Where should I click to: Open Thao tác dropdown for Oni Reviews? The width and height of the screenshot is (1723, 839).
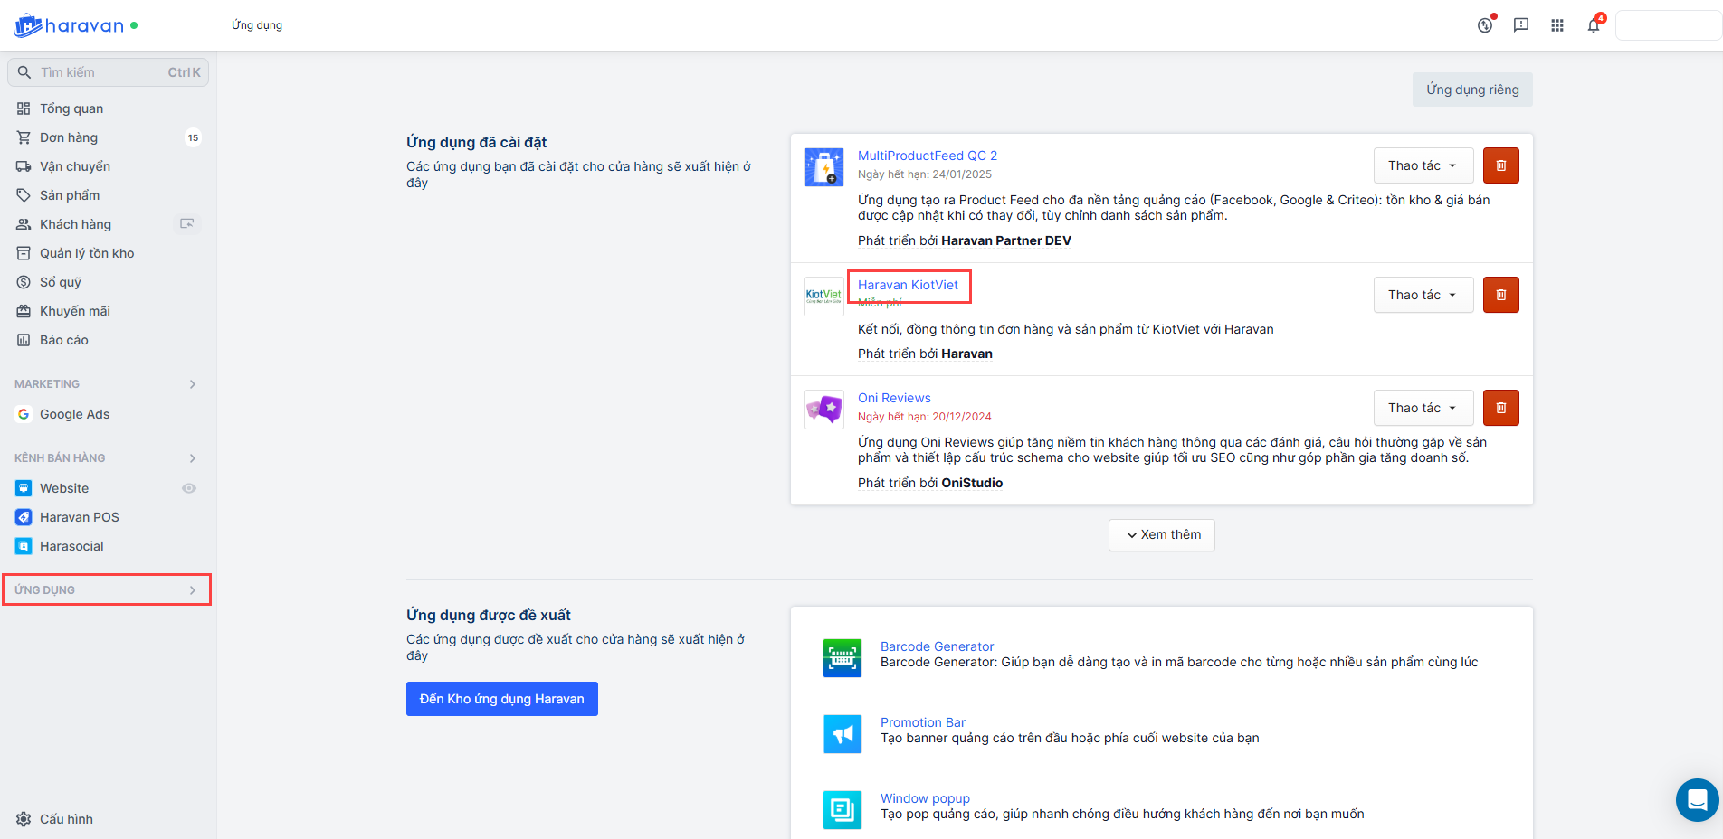point(1423,408)
